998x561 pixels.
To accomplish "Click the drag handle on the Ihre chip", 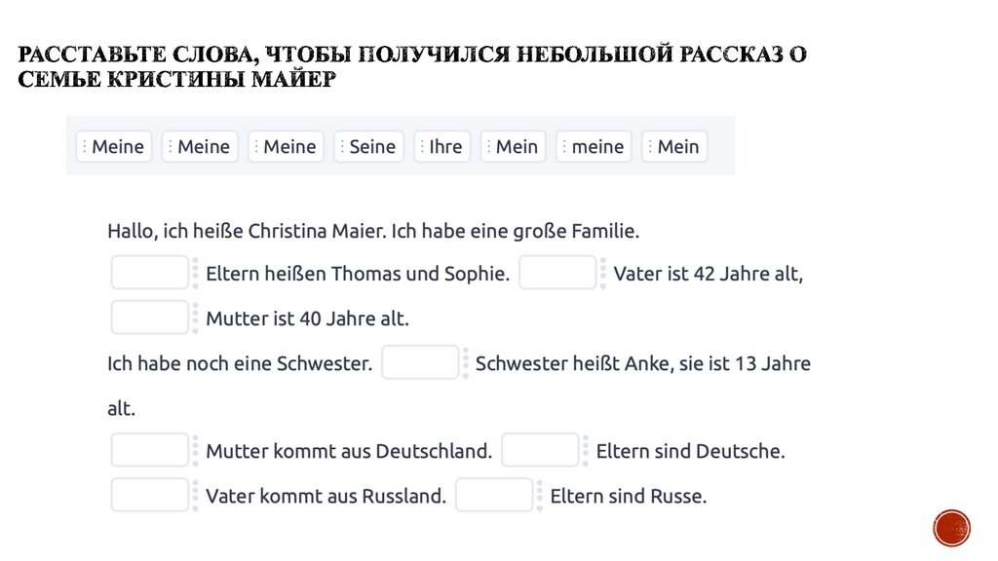I will point(422,147).
